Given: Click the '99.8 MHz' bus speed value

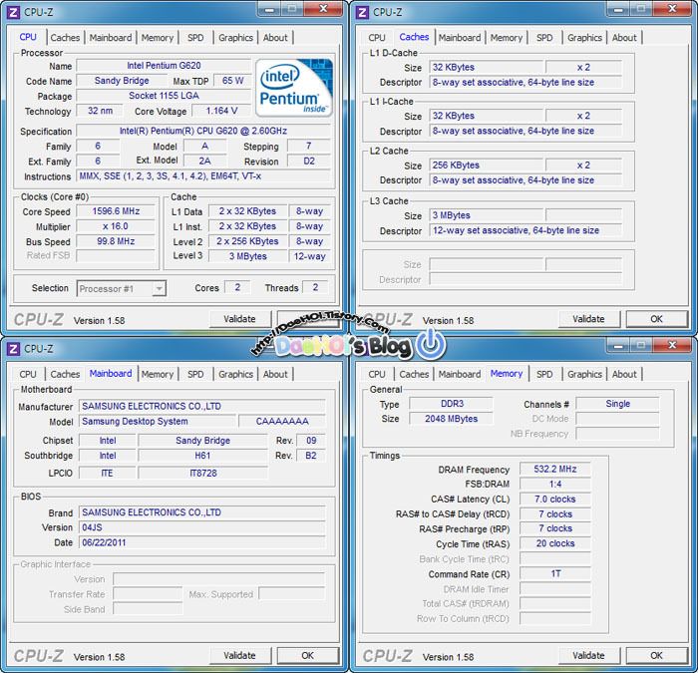Looking at the screenshot, I should pyautogui.click(x=116, y=241).
